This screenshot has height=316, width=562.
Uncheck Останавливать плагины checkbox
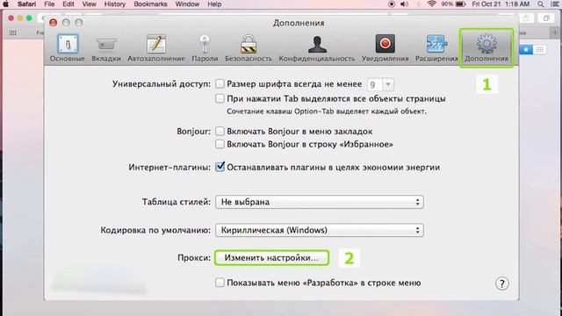220,167
